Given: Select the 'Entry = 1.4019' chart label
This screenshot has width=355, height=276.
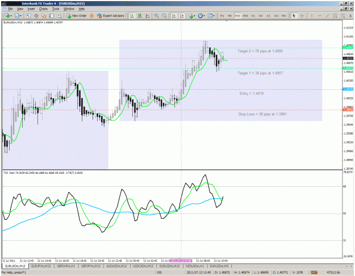Looking at the screenshot, I should coord(252,94).
